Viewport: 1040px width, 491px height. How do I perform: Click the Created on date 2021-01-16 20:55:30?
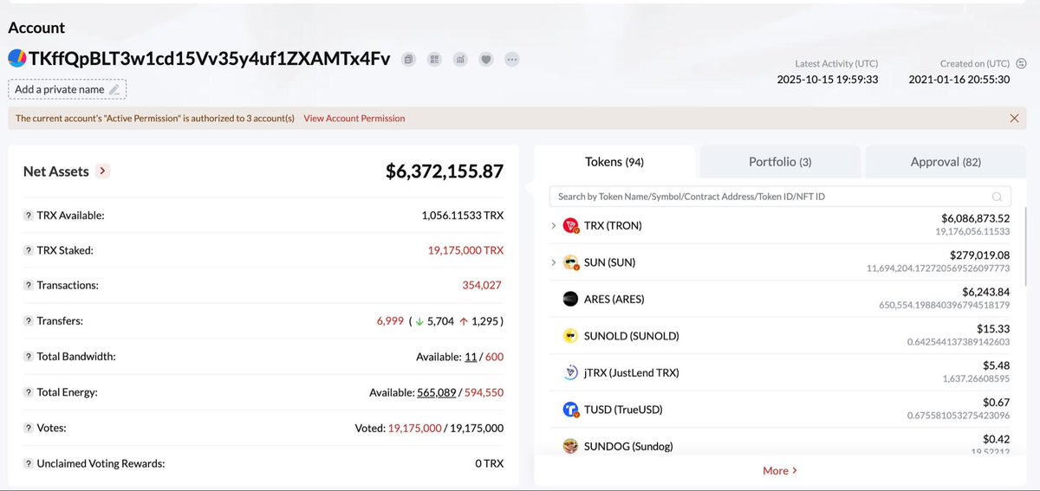point(959,79)
